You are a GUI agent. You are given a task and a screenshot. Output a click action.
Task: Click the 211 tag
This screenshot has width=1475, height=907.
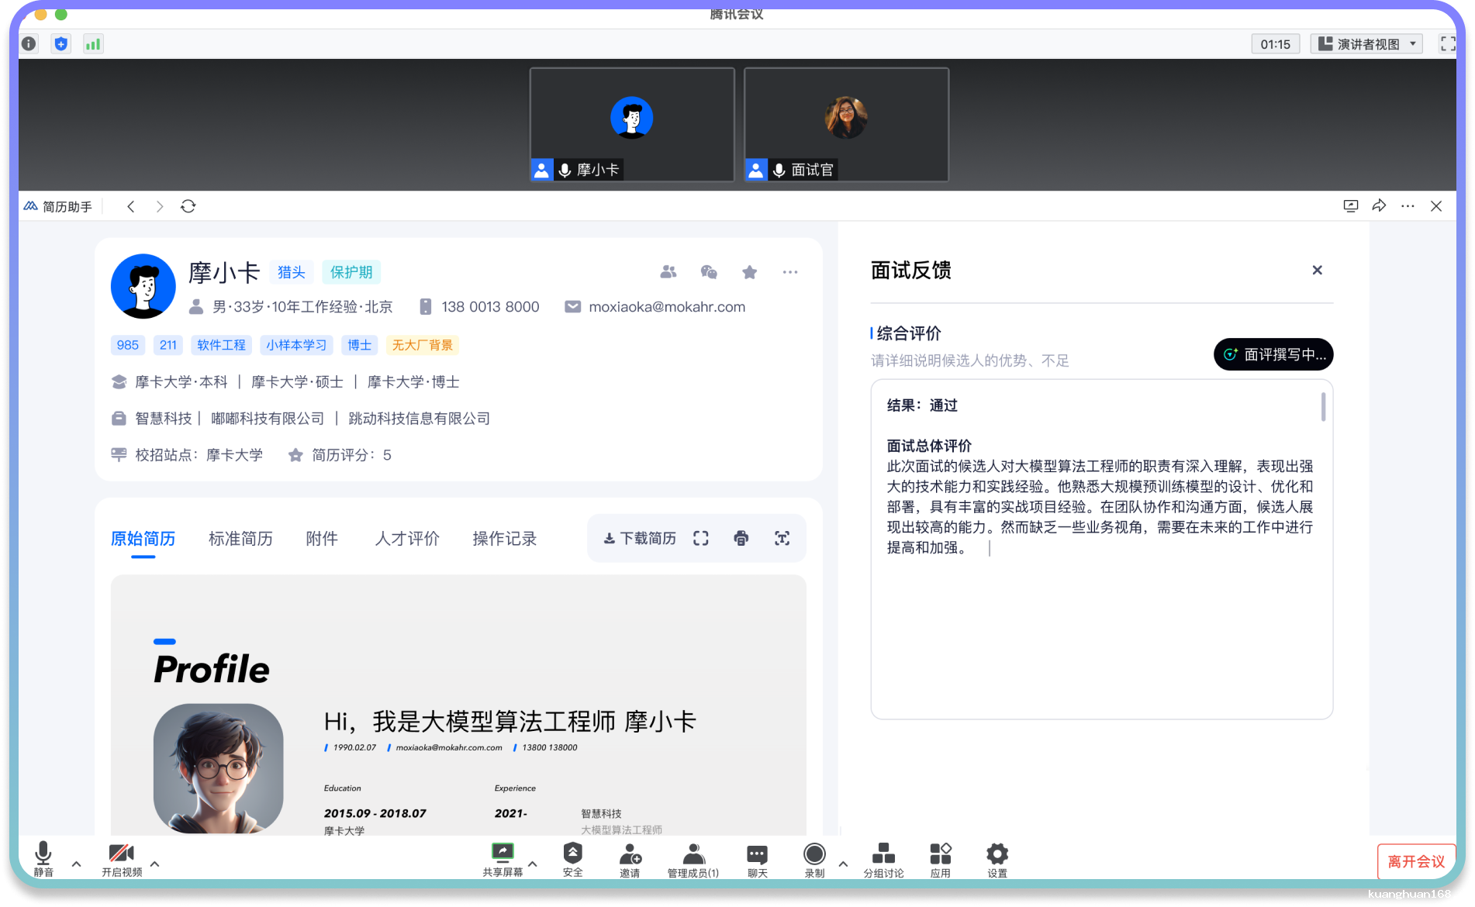[168, 345]
